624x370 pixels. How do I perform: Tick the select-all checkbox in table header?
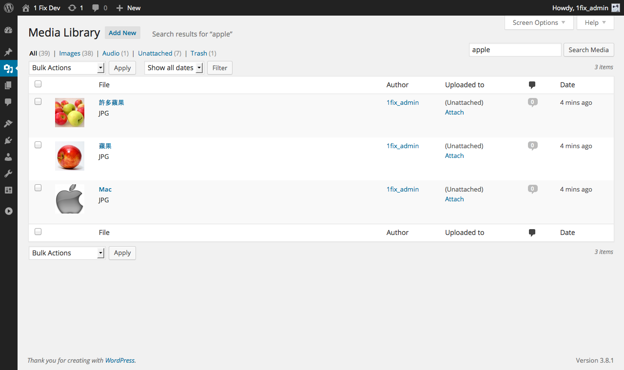click(38, 84)
